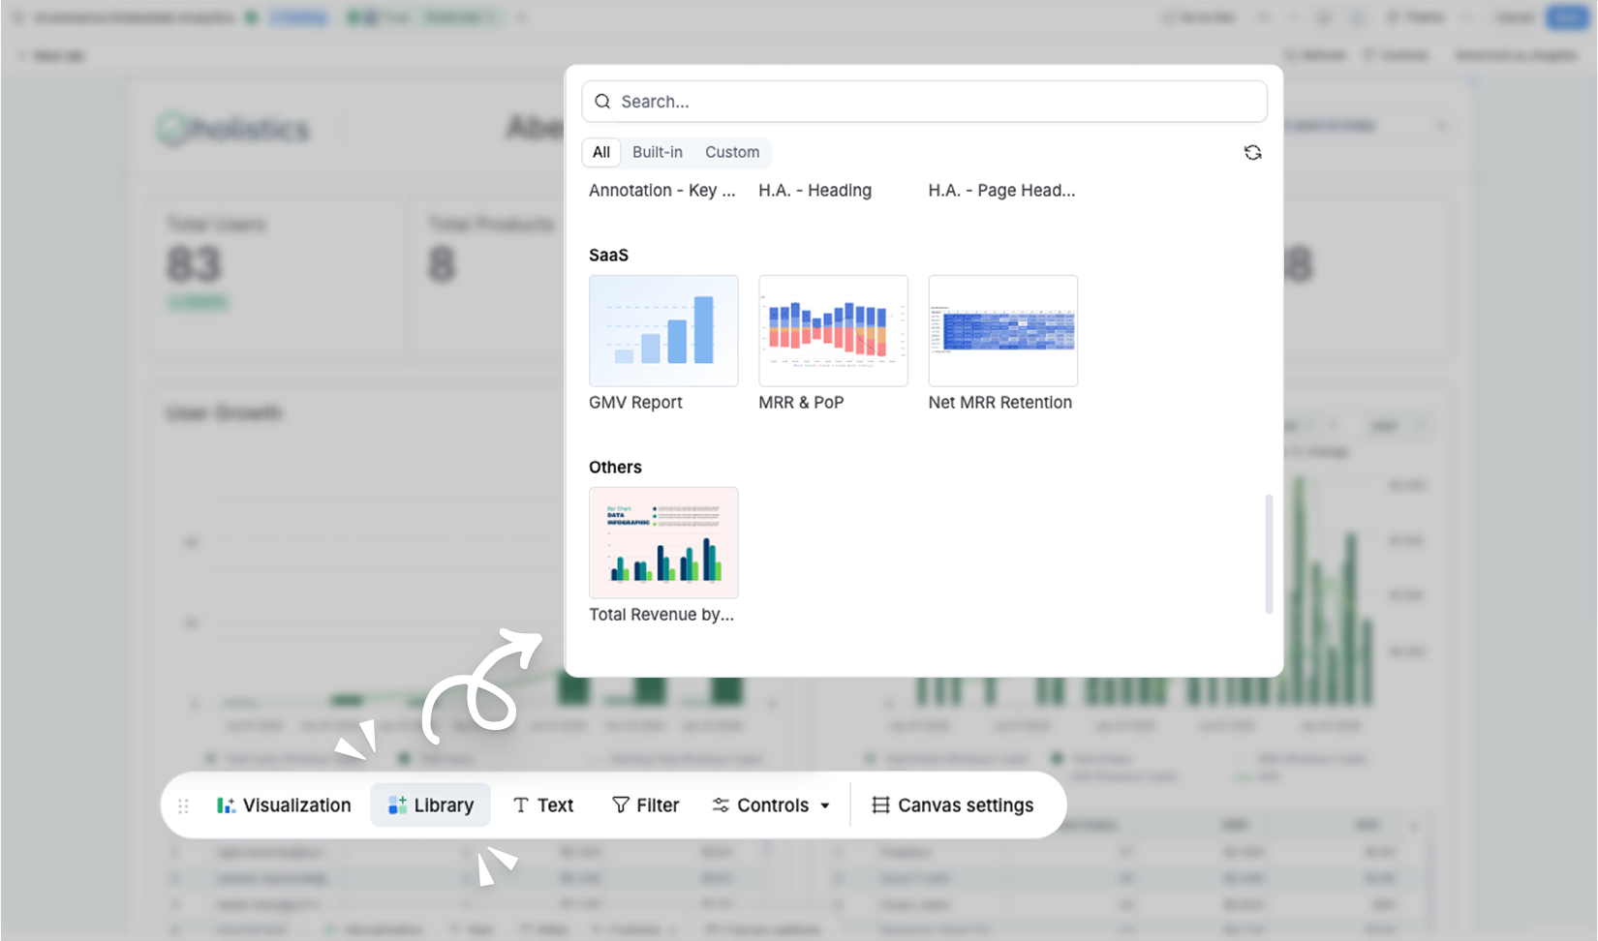
Task: Pick the Total Revenue by... template under Others
Action: click(663, 542)
